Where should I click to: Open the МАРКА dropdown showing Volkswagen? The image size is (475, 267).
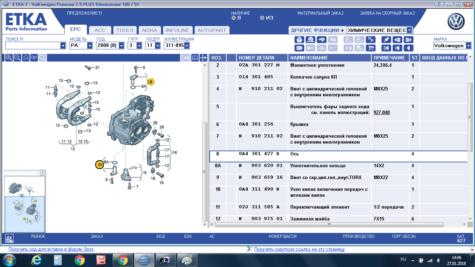coord(468,46)
